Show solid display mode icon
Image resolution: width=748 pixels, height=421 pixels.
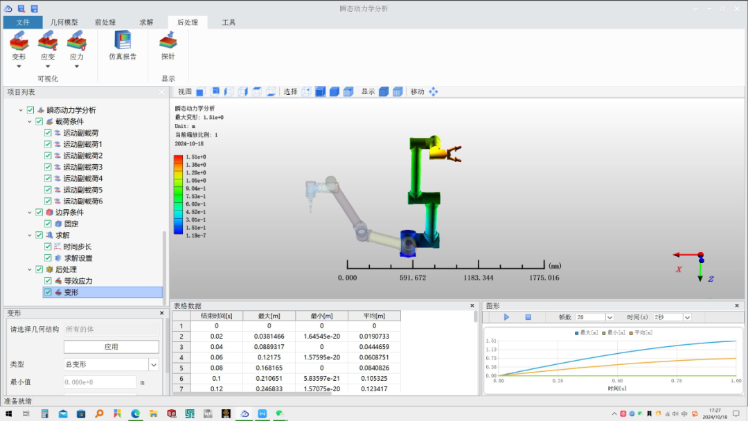point(384,92)
